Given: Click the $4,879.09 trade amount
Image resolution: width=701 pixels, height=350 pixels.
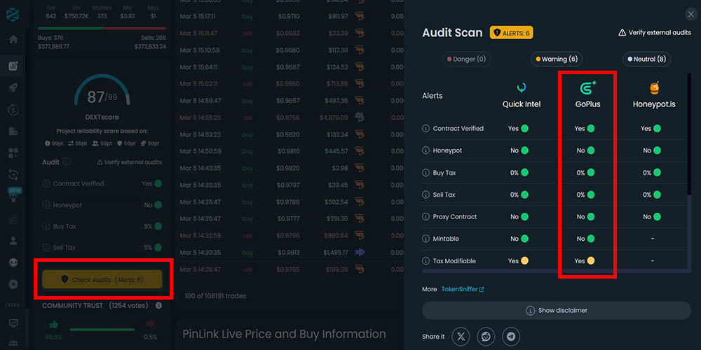Looking at the screenshot, I should point(334,118).
